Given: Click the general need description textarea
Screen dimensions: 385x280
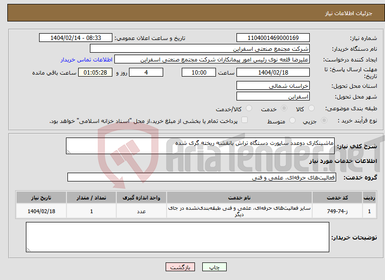Looking at the screenshot, I should (200, 146).
